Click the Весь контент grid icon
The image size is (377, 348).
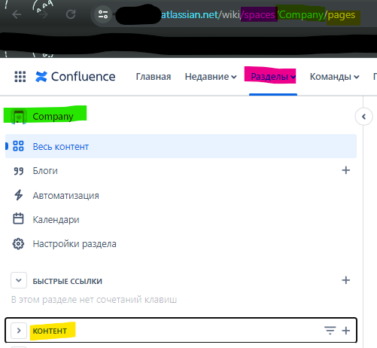pyautogui.click(x=18, y=146)
